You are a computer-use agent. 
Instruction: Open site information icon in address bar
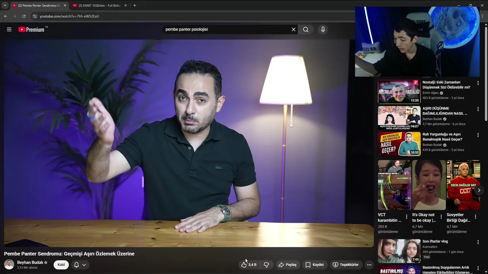(x=35, y=16)
